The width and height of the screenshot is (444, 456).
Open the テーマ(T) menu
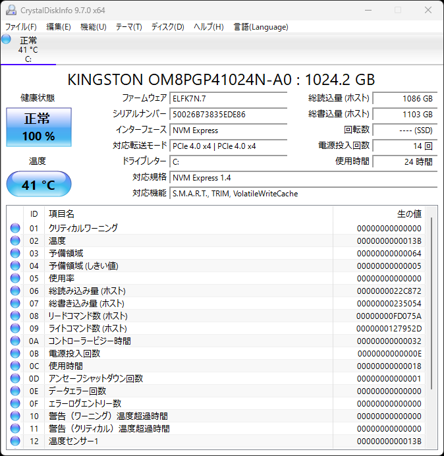point(129,27)
